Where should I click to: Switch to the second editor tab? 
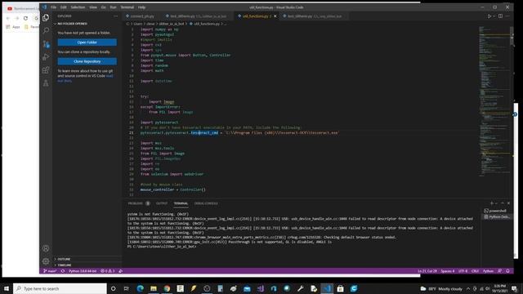198,16
